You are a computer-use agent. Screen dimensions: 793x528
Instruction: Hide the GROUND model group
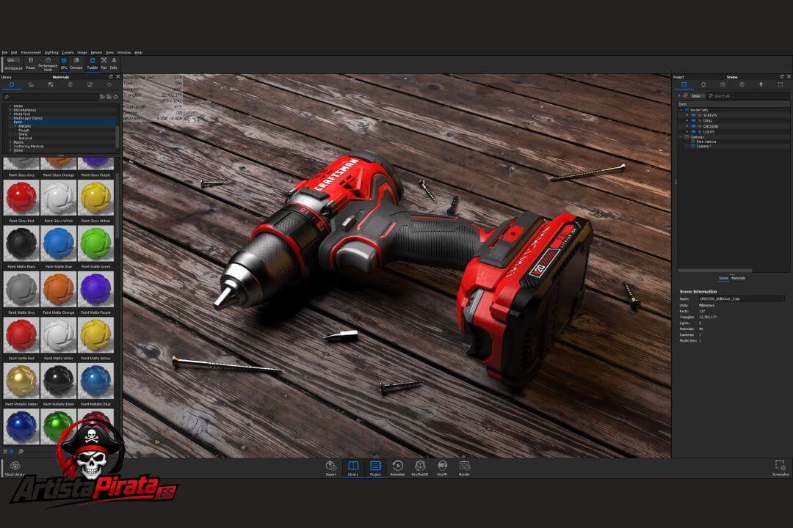693,126
